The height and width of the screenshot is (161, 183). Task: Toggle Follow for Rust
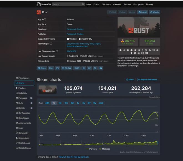[122, 12]
